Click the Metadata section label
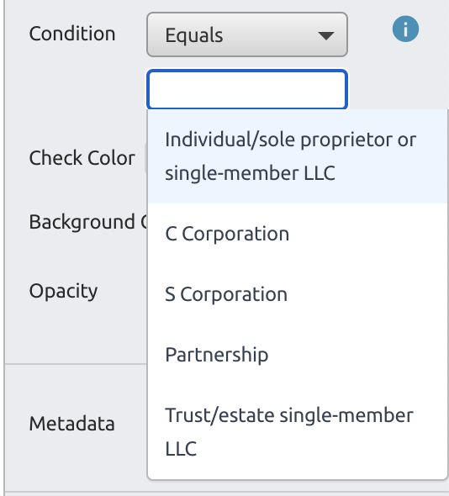The image size is (449, 496). pyautogui.click(x=71, y=424)
